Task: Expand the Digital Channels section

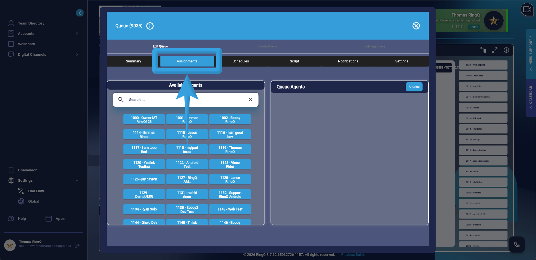Action: click(x=77, y=54)
